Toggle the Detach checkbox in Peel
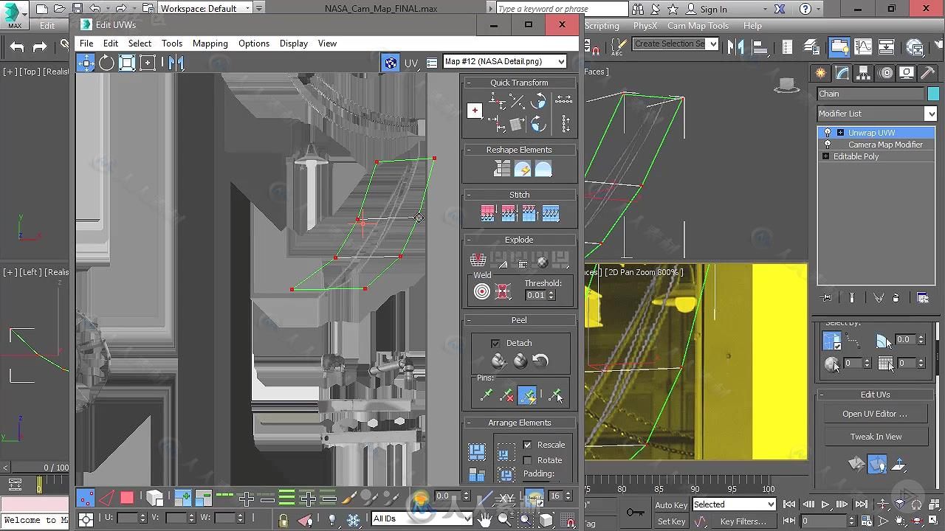 click(495, 343)
